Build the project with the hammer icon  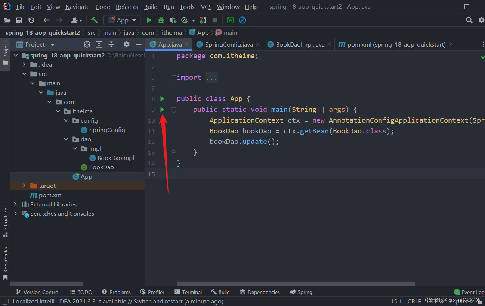click(x=94, y=20)
